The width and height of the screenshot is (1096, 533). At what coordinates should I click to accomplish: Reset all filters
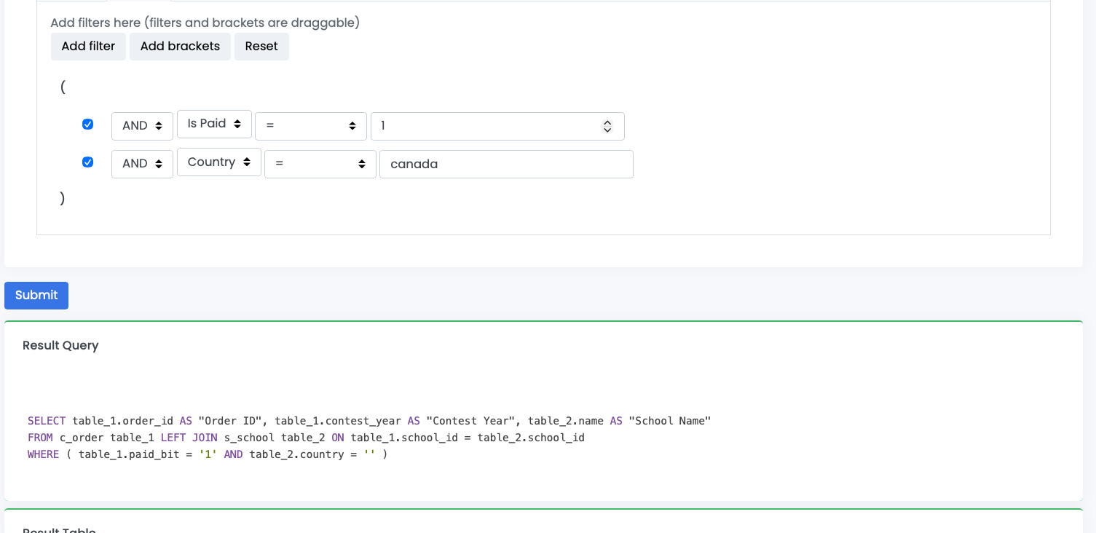tap(261, 47)
